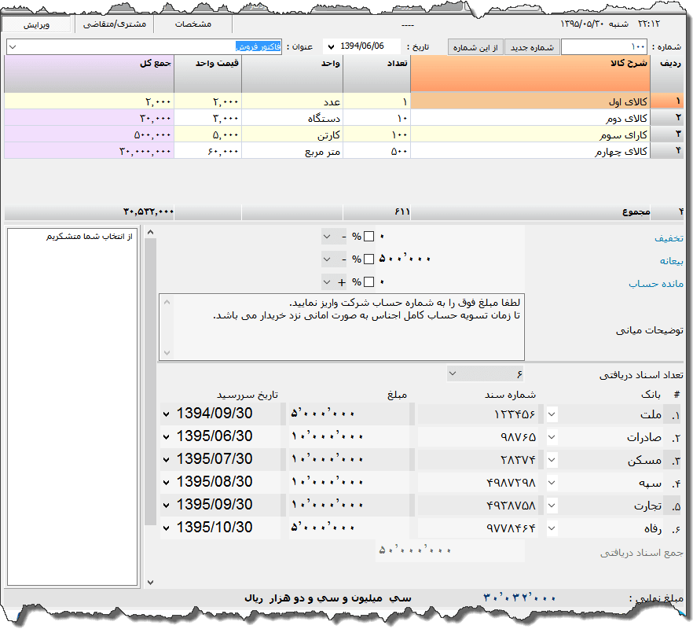Image resolution: width=693 pixels, height=629 pixels.
Task: Toggle percent checkbox for تخفیف row
Action: point(368,237)
